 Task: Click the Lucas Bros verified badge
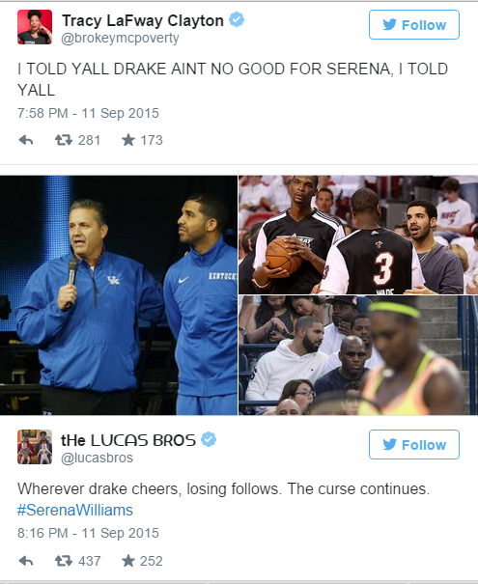point(209,439)
